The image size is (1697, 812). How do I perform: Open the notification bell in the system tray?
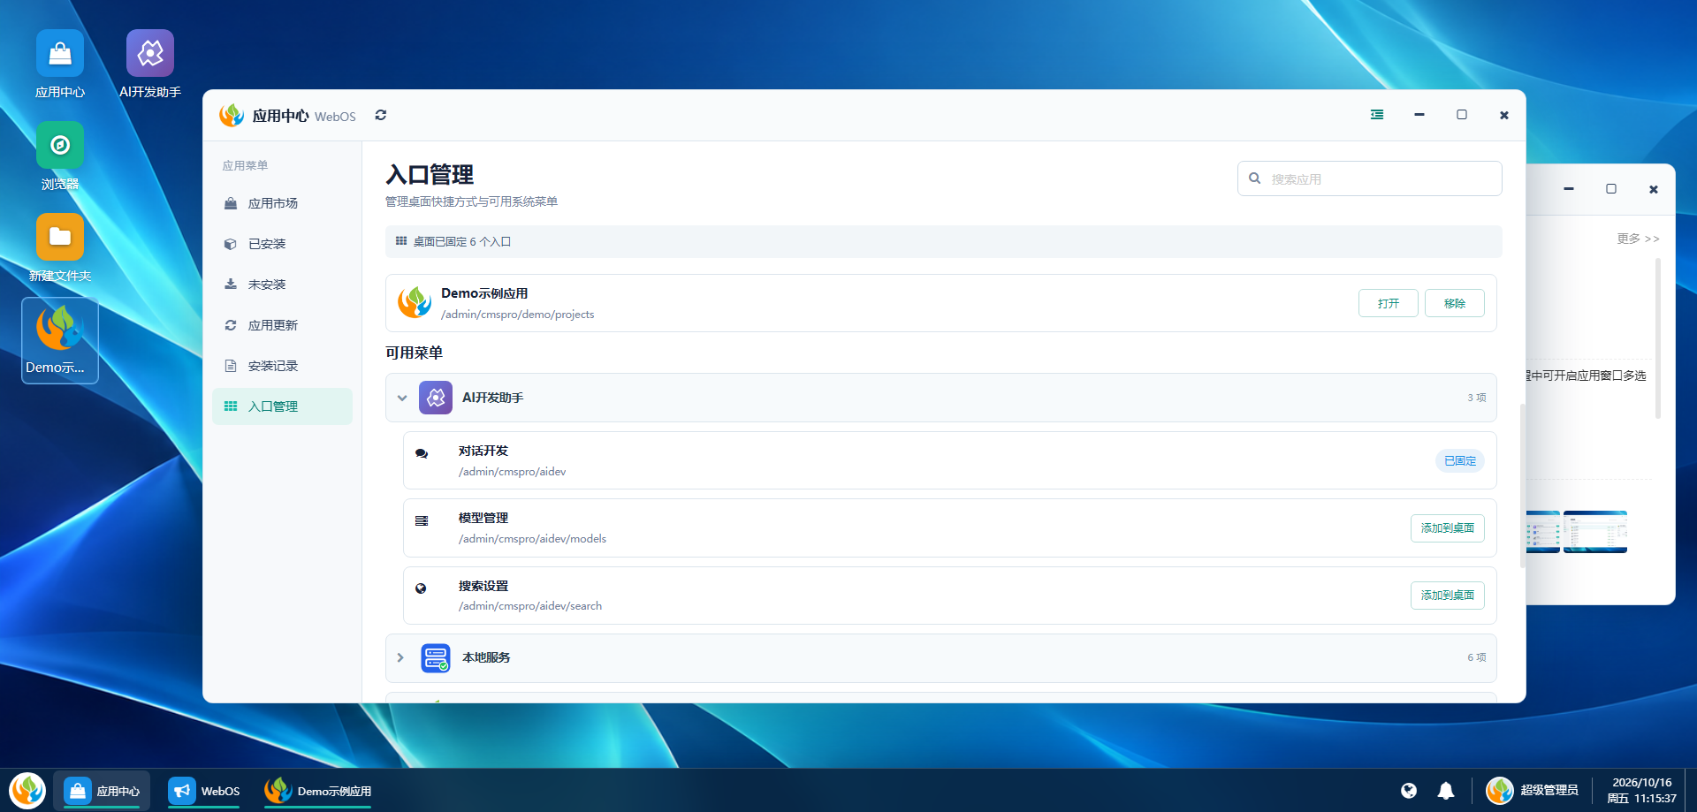tap(1446, 791)
